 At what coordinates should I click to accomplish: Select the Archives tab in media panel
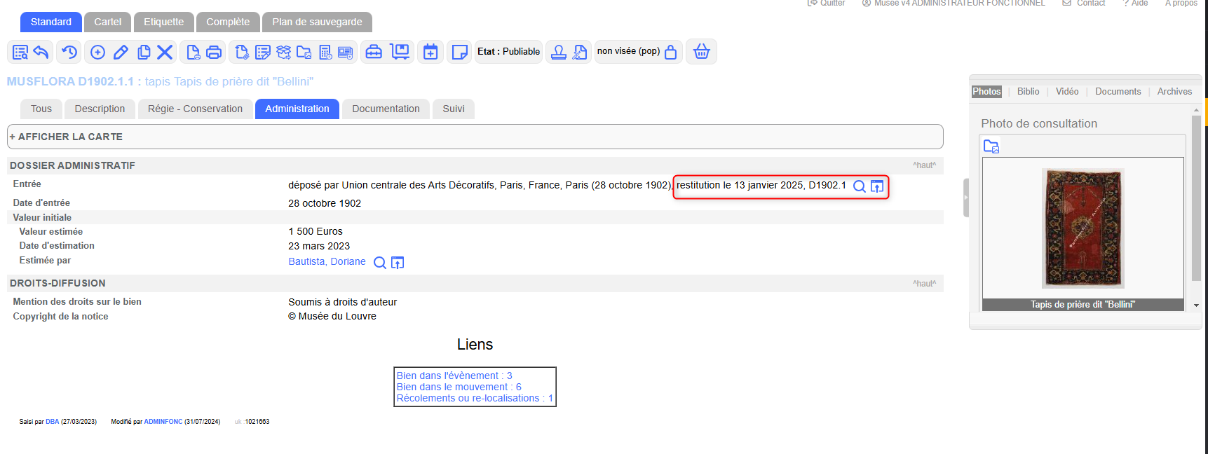tap(1174, 92)
